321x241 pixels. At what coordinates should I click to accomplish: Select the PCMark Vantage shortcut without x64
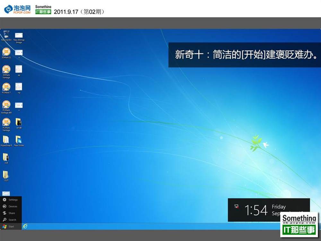6,125
